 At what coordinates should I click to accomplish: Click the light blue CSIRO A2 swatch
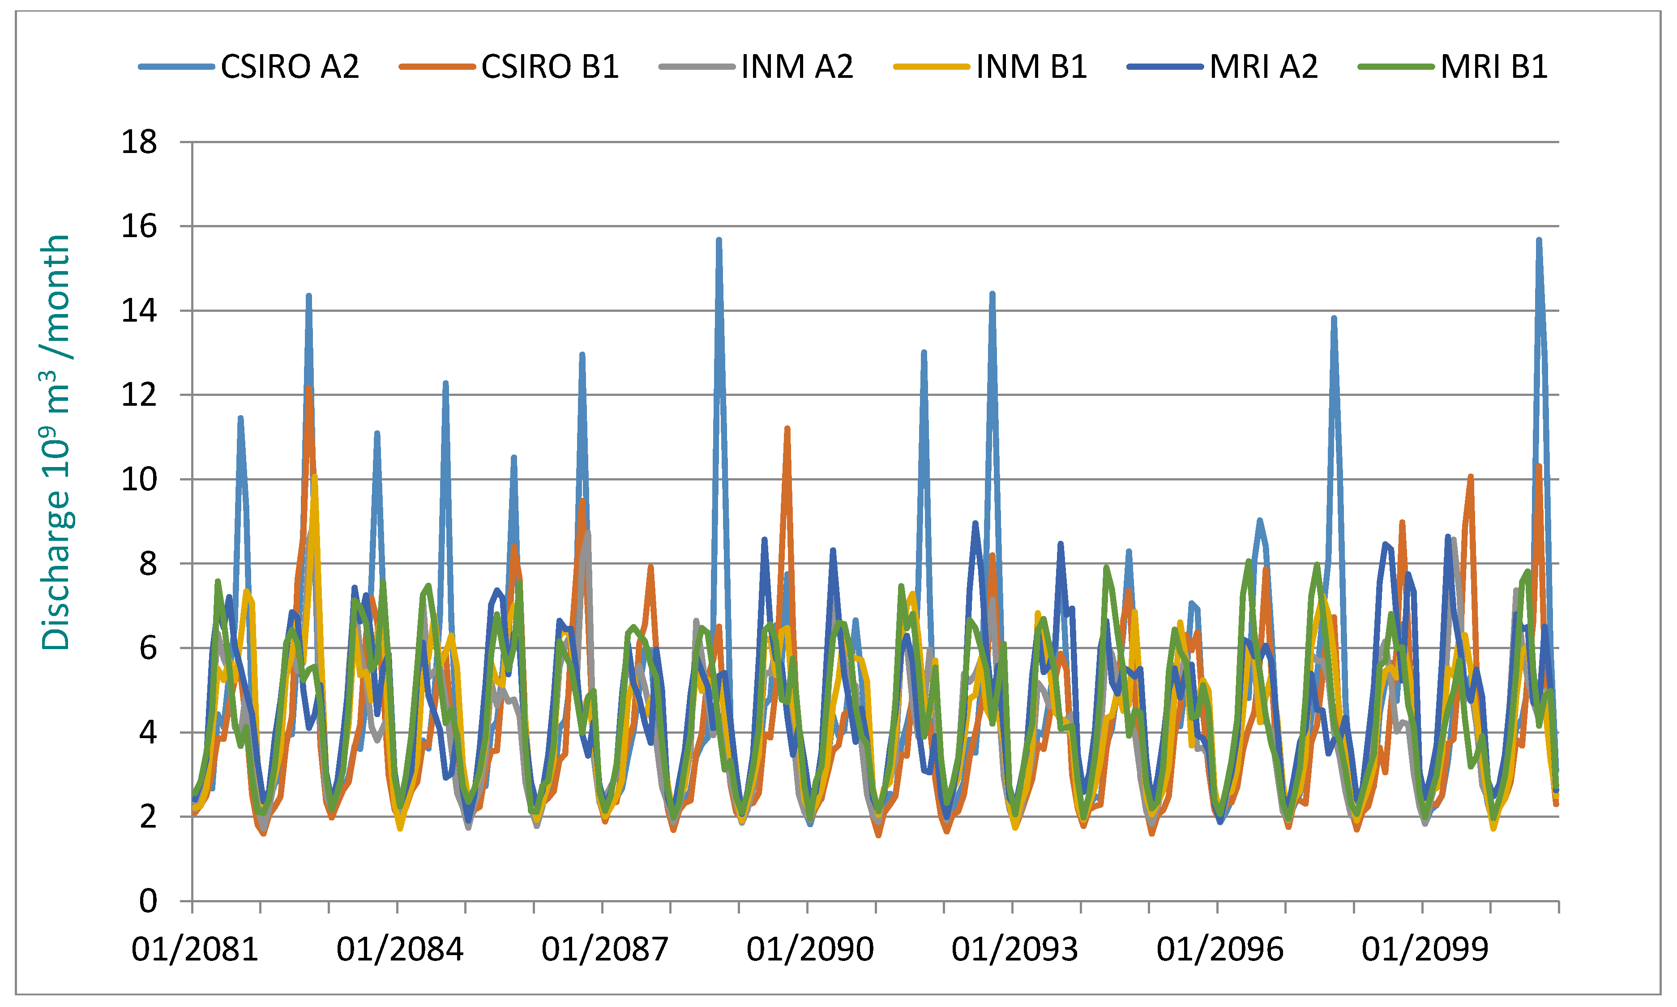176,67
